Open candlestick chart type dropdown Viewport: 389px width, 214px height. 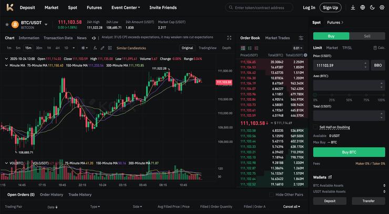click(85, 48)
